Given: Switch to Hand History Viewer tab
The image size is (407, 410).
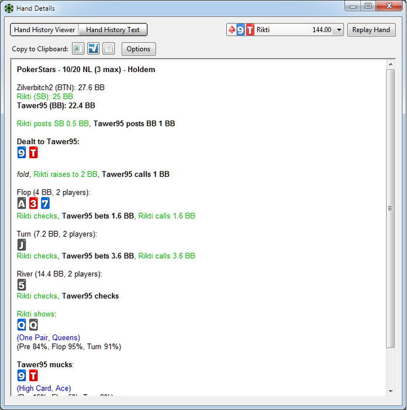Looking at the screenshot, I should tap(44, 30).
